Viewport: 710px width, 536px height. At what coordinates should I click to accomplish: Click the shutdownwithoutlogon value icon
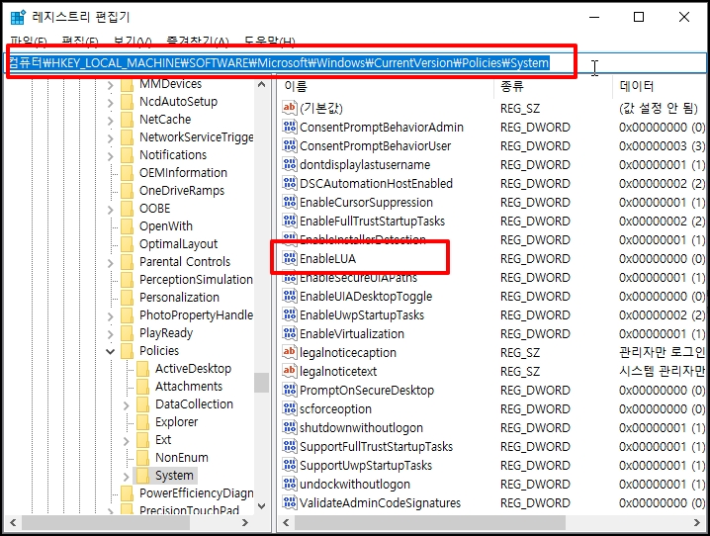pyautogui.click(x=290, y=427)
